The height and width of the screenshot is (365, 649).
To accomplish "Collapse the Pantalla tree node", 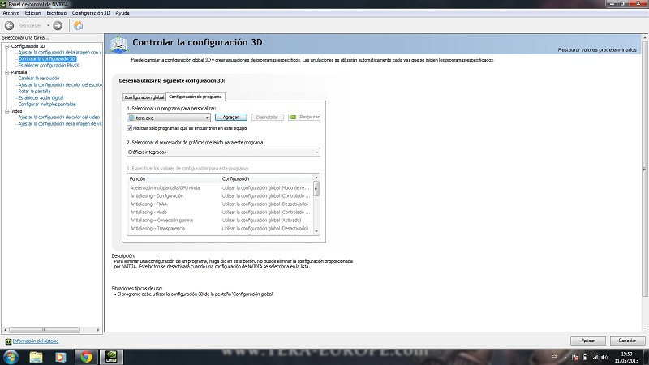I will (7, 72).
